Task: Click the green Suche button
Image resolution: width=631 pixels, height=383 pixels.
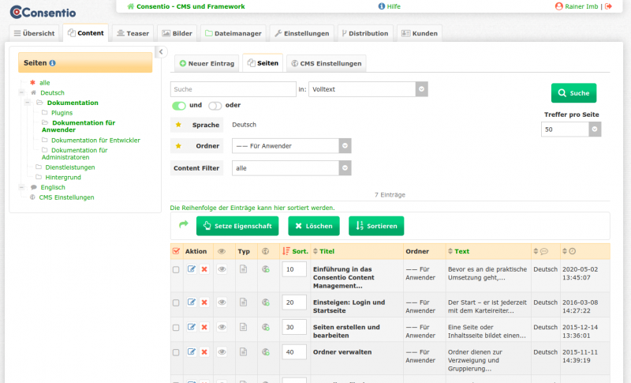Action: [x=573, y=93]
